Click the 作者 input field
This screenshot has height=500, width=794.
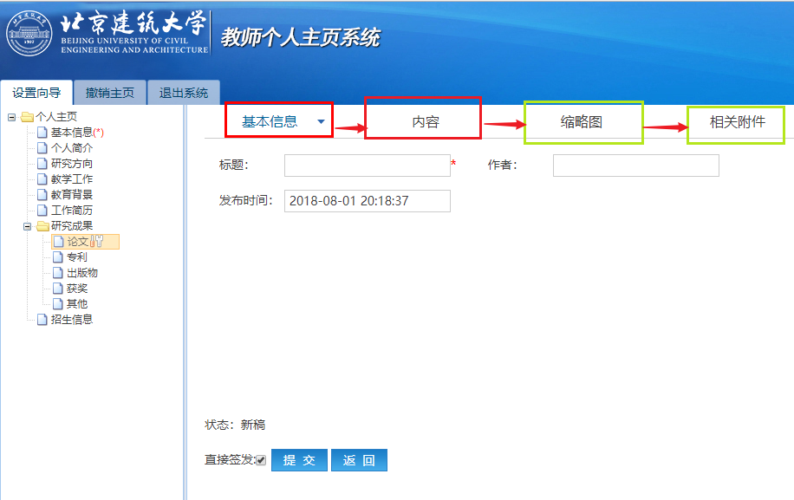coord(635,166)
